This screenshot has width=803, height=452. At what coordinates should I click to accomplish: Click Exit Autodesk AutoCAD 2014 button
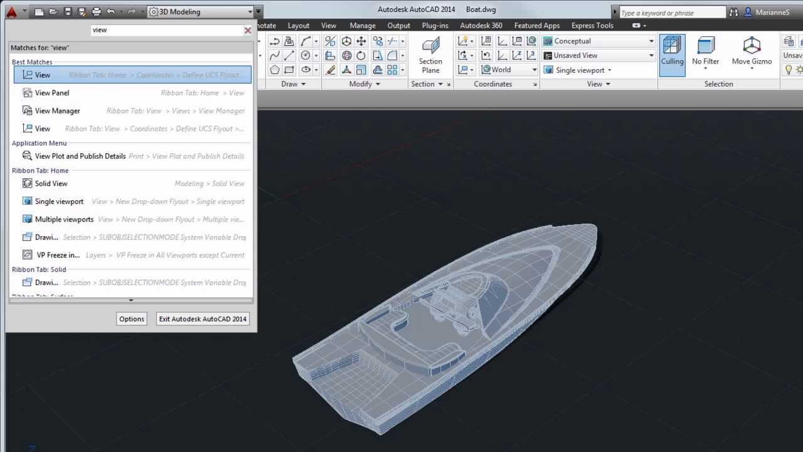[x=203, y=319]
